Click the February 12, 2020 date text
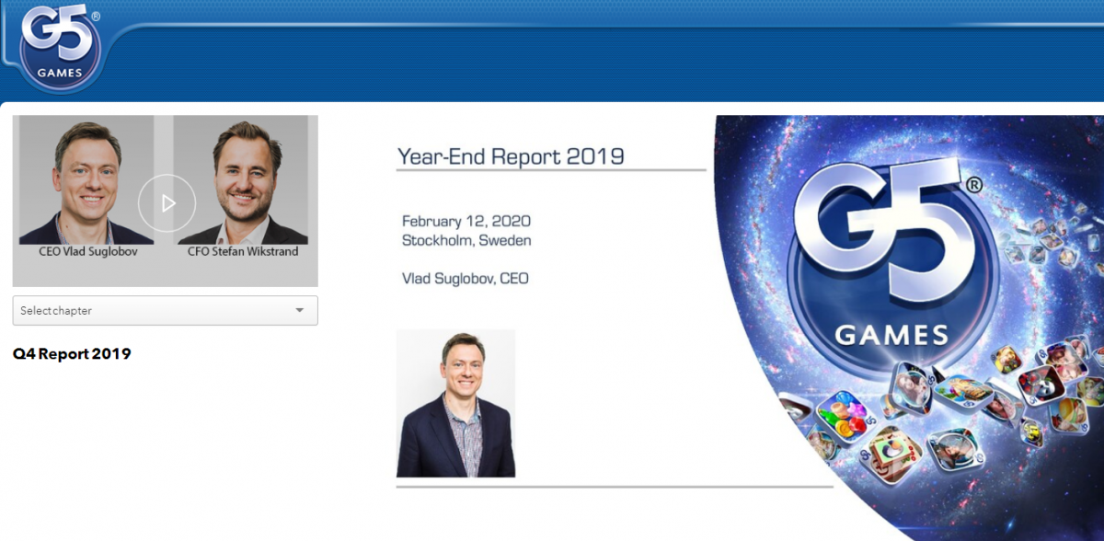The width and height of the screenshot is (1104, 541). (x=466, y=221)
